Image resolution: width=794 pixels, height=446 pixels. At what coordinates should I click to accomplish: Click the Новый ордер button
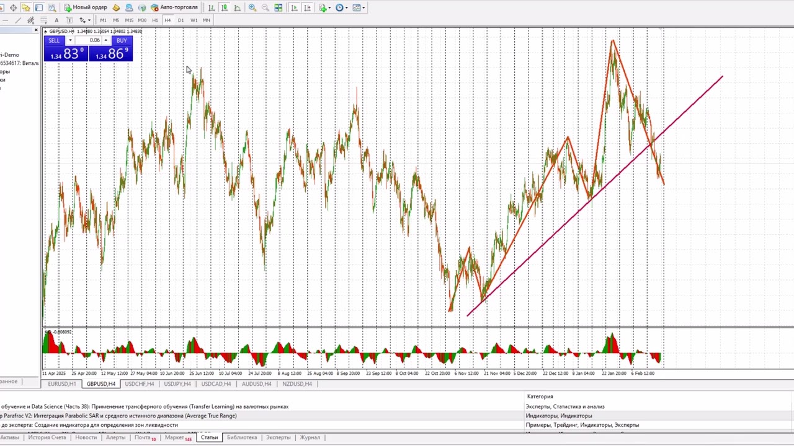pos(86,7)
